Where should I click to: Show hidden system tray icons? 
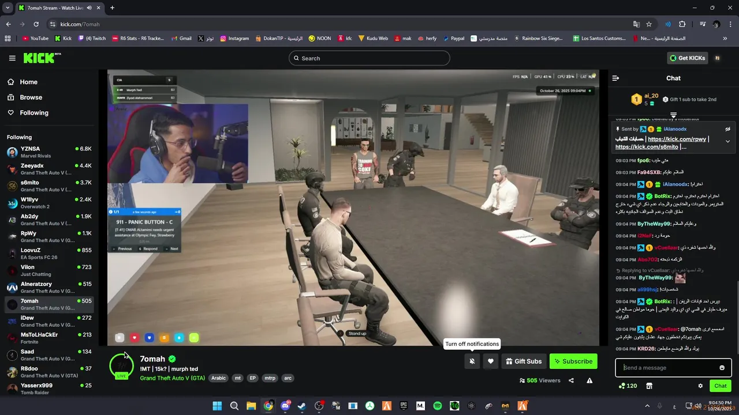point(647,406)
